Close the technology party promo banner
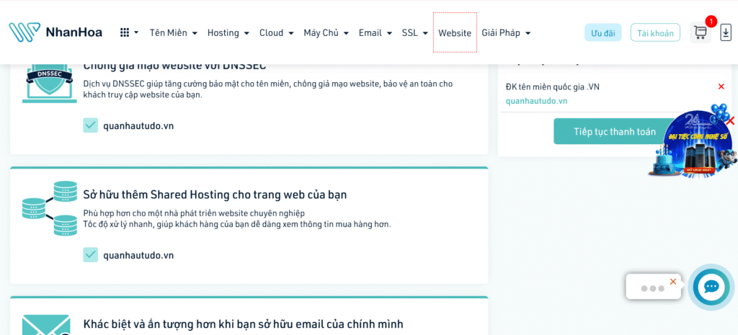Screen dimensions: 738x335 click(x=730, y=121)
